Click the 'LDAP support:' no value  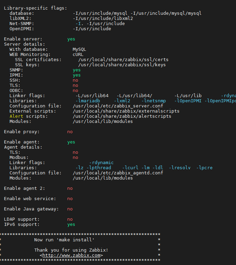[x=70, y=219]
